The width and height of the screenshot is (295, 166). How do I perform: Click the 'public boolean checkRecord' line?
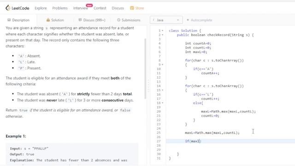coord(215,35)
